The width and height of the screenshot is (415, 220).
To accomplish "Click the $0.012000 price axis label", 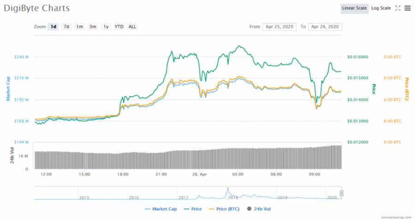I will pyautogui.click(x=357, y=142).
